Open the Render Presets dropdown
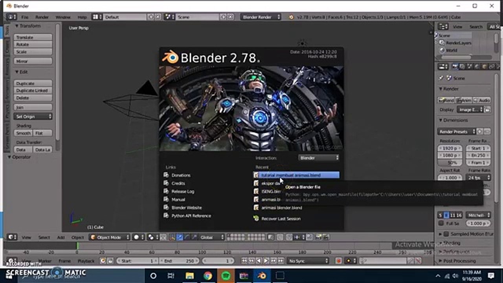 coord(457,131)
